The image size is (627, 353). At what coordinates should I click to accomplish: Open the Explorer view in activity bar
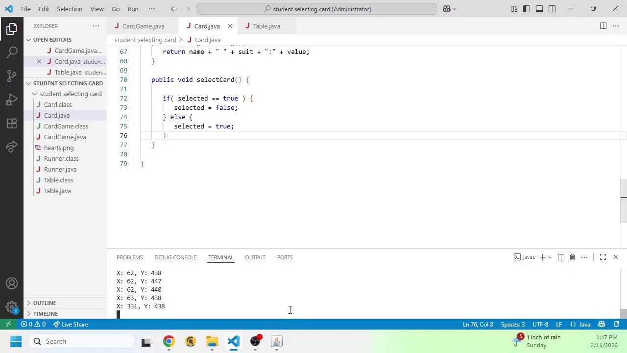[12, 29]
